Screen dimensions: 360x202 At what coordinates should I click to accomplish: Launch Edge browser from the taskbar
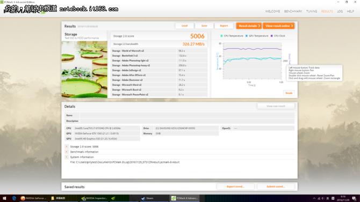[x=14, y=198]
